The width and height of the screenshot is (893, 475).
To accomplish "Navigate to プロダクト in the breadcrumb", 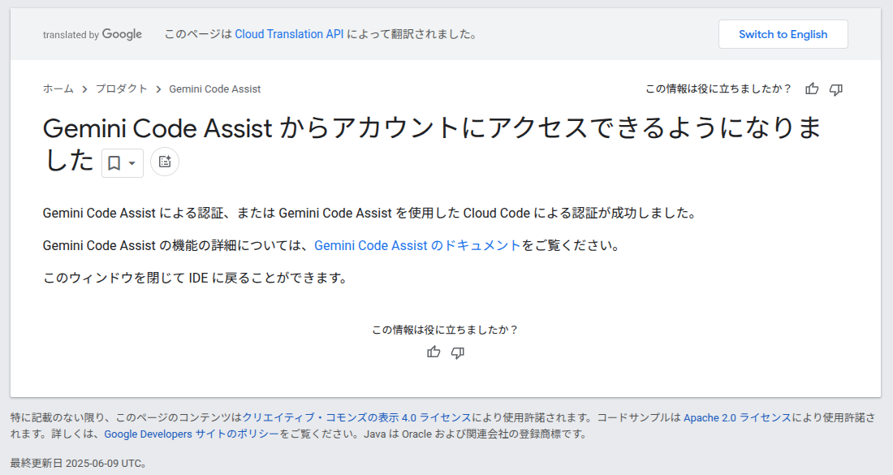I will 122,89.
